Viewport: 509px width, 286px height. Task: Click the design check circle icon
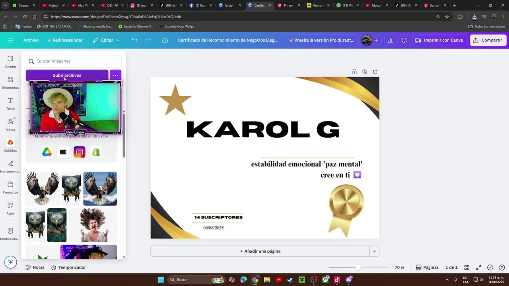(490, 267)
